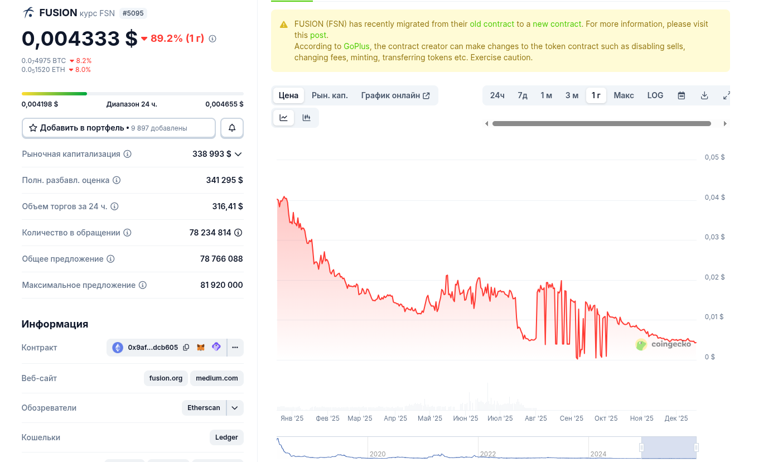
Task: Open the calendar date picker icon
Action: [681, 95]
